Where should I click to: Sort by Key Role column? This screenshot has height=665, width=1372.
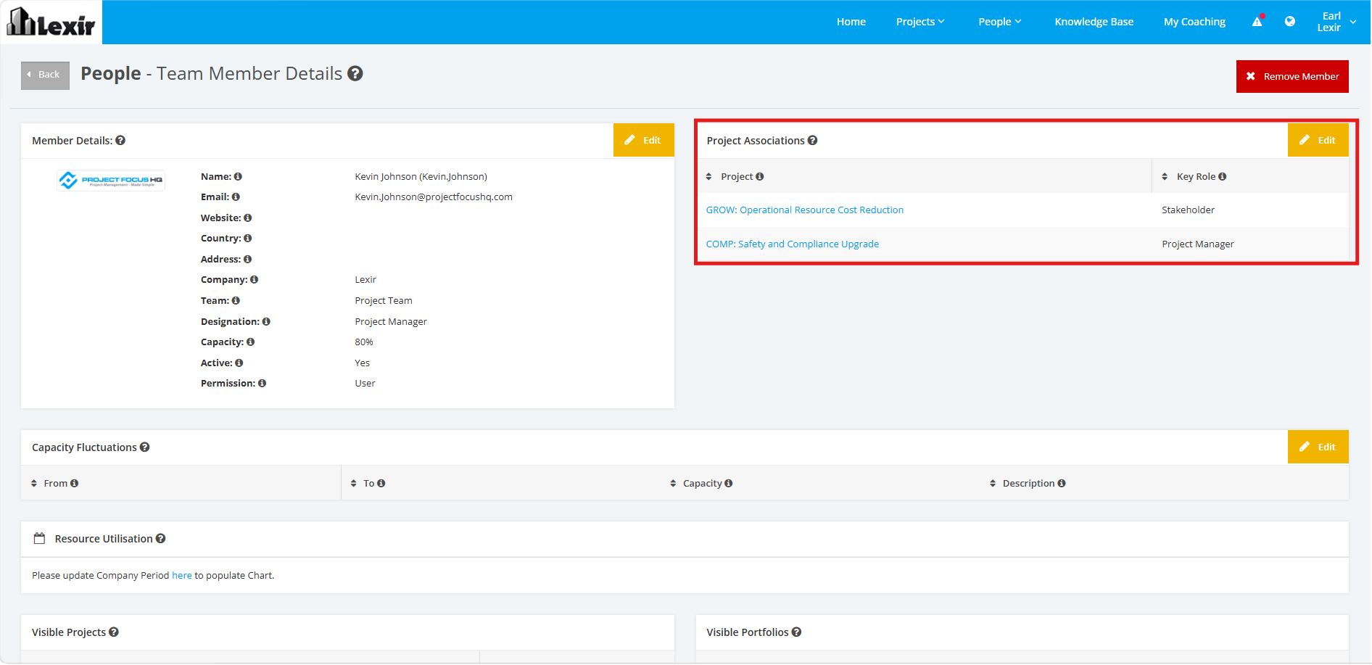click(1165, 177)
